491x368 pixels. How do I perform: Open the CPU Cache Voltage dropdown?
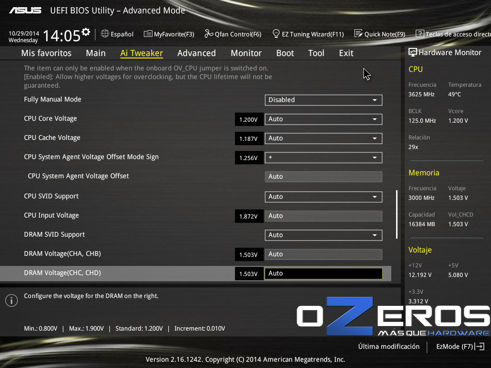324,138
